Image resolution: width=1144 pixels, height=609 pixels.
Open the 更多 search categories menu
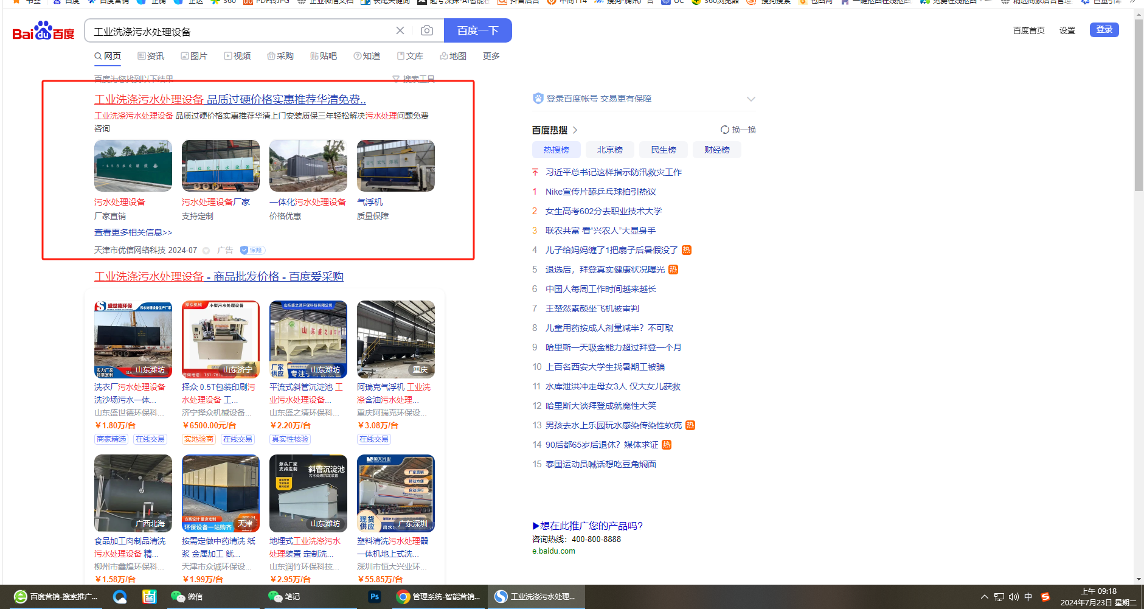pyautogui.click(x=491, y=56)
